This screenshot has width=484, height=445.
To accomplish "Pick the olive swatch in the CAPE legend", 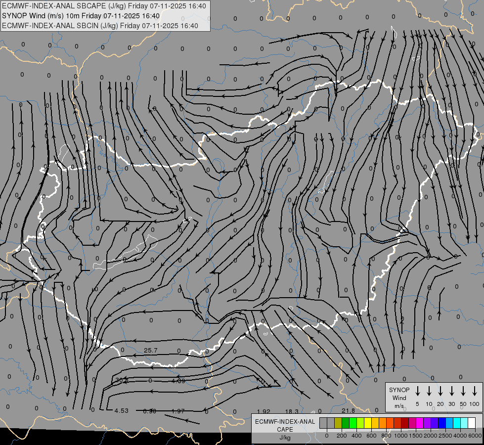I will (338, 423).
